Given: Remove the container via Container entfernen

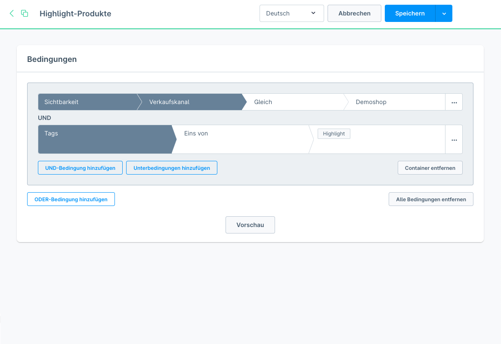Looking at the screenshot, I should click(x=430, y=168).
